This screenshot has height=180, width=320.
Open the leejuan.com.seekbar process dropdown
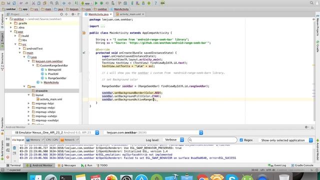(x=153, y=132)
